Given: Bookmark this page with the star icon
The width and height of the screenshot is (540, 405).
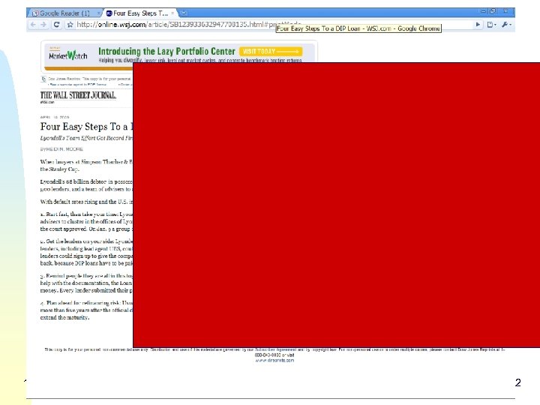Looking at the screenshot, I should 70,25.
